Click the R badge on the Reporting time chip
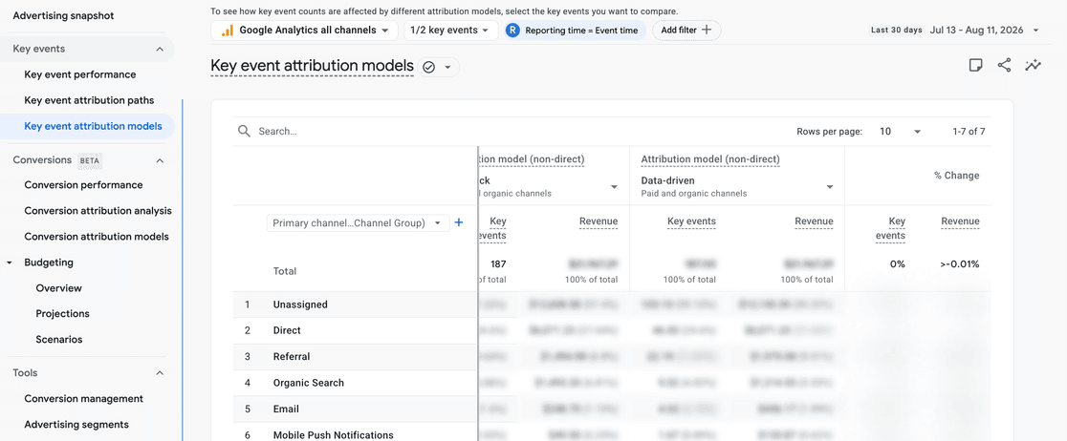1067x441 pixels. pyautogui.click(x=513, y=30)
